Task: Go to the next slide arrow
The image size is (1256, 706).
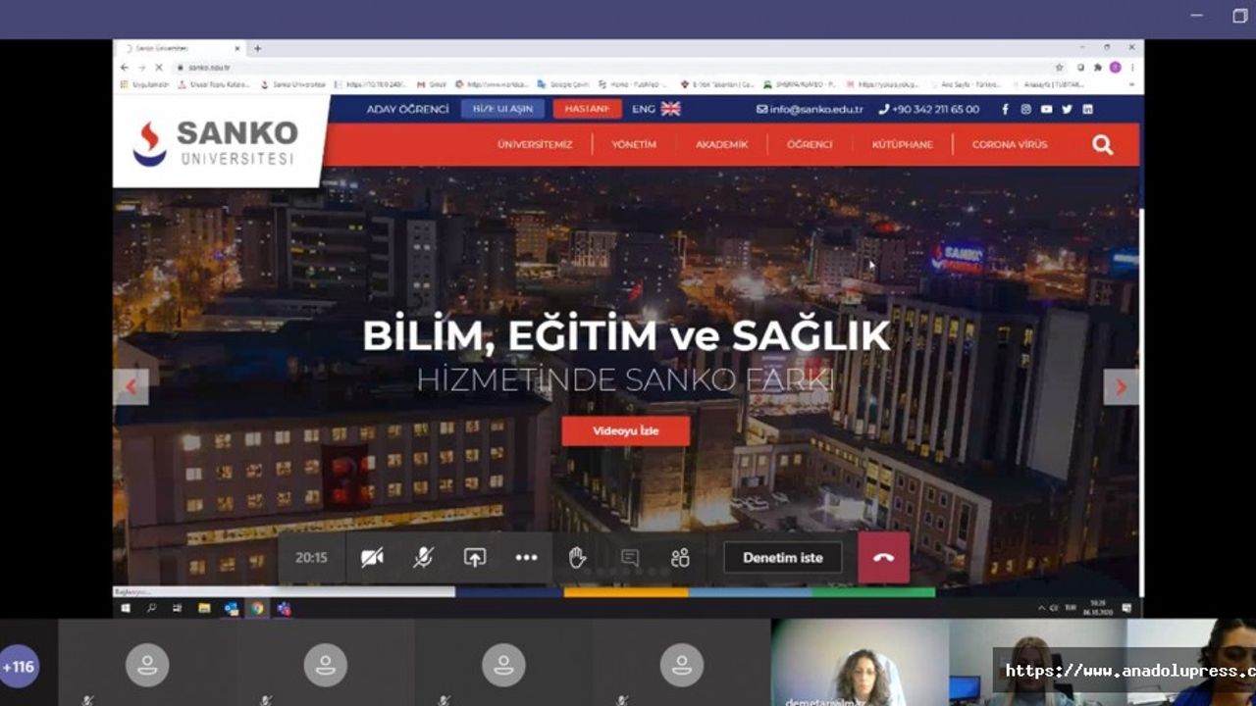Action: (1122, 387)
